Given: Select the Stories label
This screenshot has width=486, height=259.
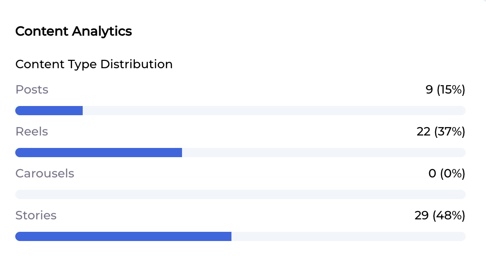Looking at the screenshot, I should (36, 215).
